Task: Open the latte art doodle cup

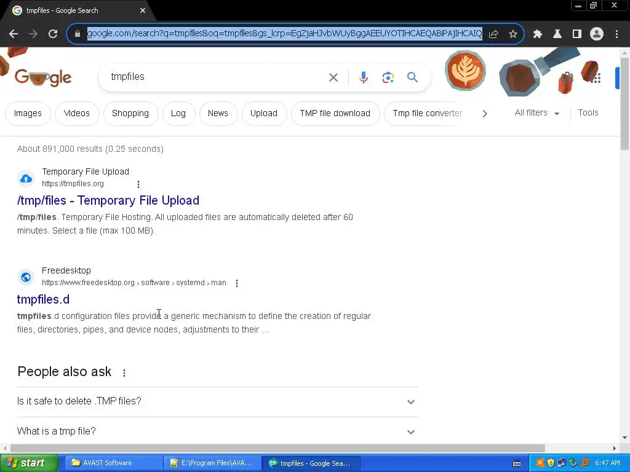Action: (x=465, y=71)
